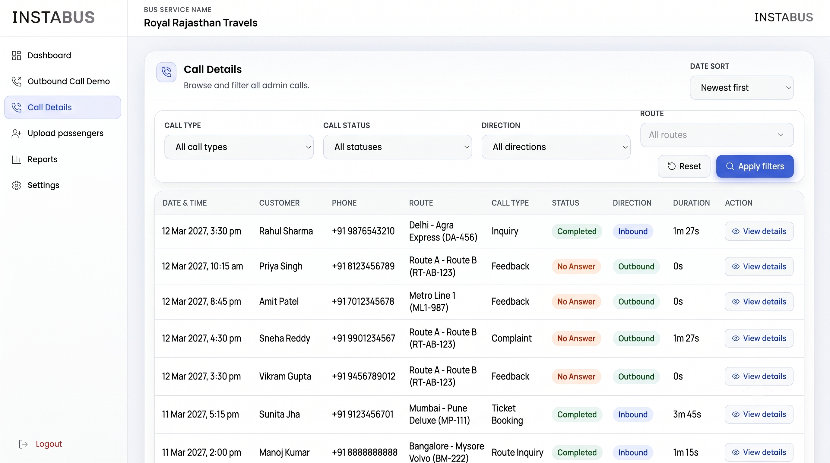Viewport: 830px width, 463px height.
Task: Click the Reset filters button
Action: click(x=684, y=166)
